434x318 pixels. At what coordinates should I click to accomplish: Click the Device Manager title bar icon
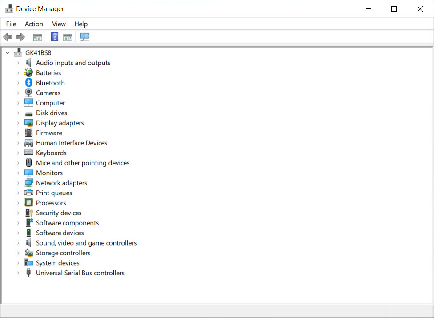(9, 8)
